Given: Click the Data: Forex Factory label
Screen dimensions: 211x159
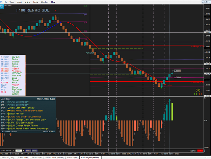Looking at the screenshot, I should tap(9, 132).
